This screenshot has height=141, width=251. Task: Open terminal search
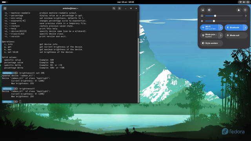[114, 8]
